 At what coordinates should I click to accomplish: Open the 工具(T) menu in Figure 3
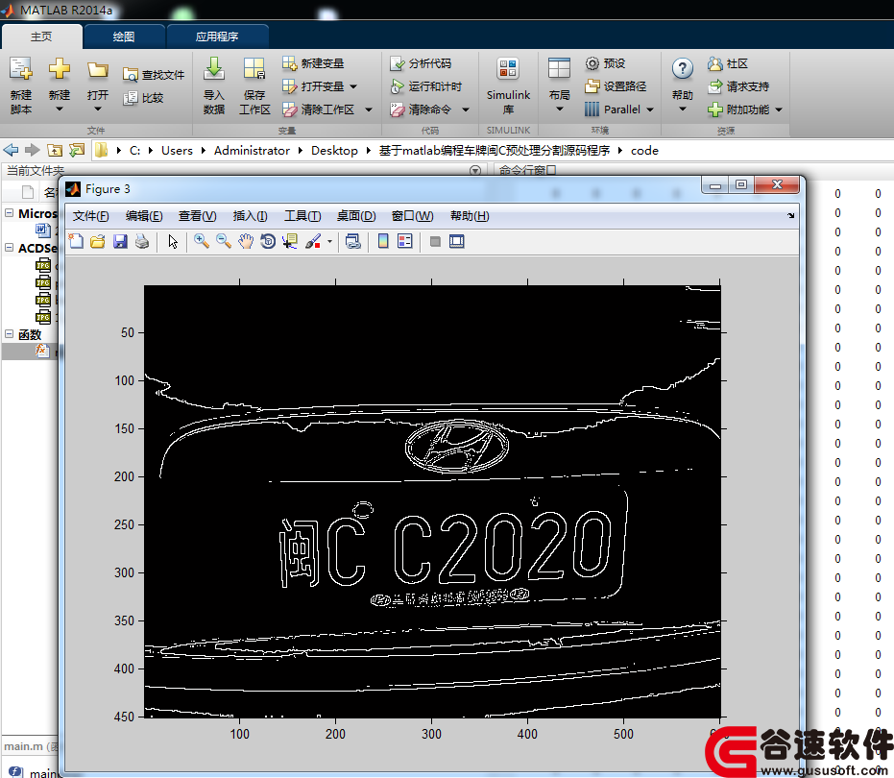coord(302,216)
